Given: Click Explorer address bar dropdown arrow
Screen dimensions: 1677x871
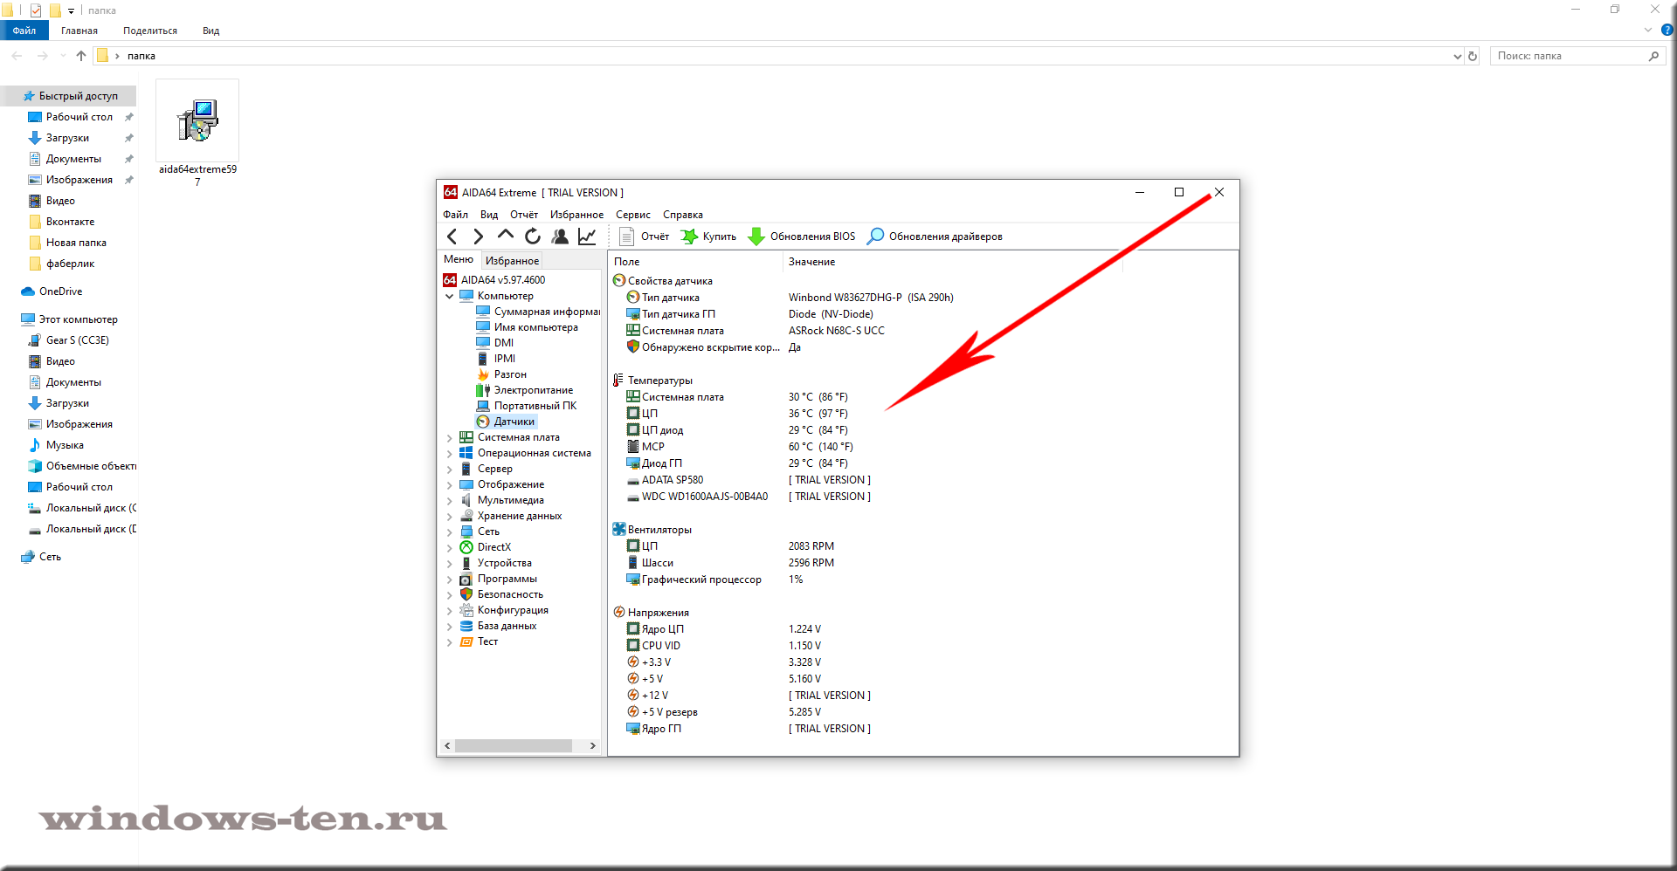Looking at the screenshot, I should pos(1457,56).
